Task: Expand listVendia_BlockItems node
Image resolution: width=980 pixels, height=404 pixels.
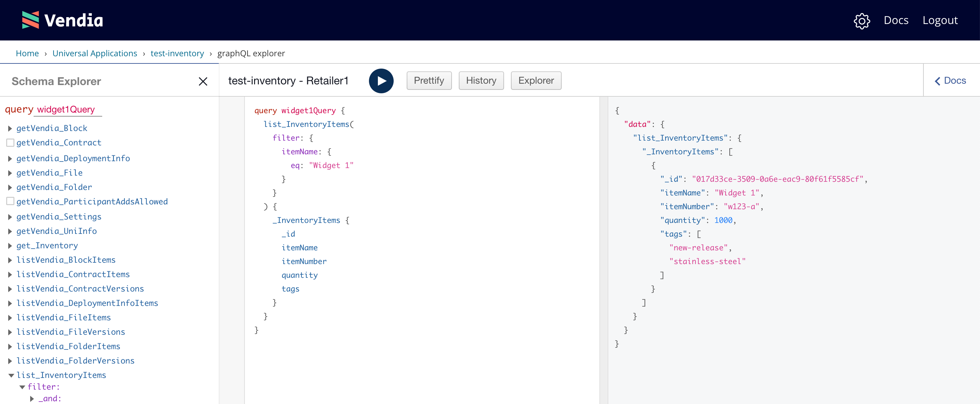Action: [10, 260]
